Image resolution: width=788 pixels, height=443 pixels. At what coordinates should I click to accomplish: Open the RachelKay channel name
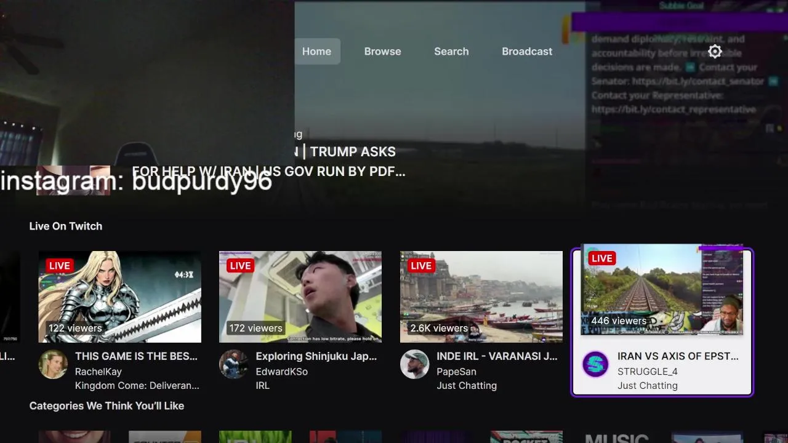tap(98, 372)
